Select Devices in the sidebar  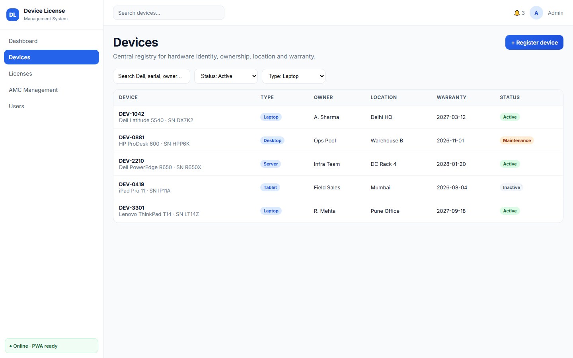(x=51, y=57)
